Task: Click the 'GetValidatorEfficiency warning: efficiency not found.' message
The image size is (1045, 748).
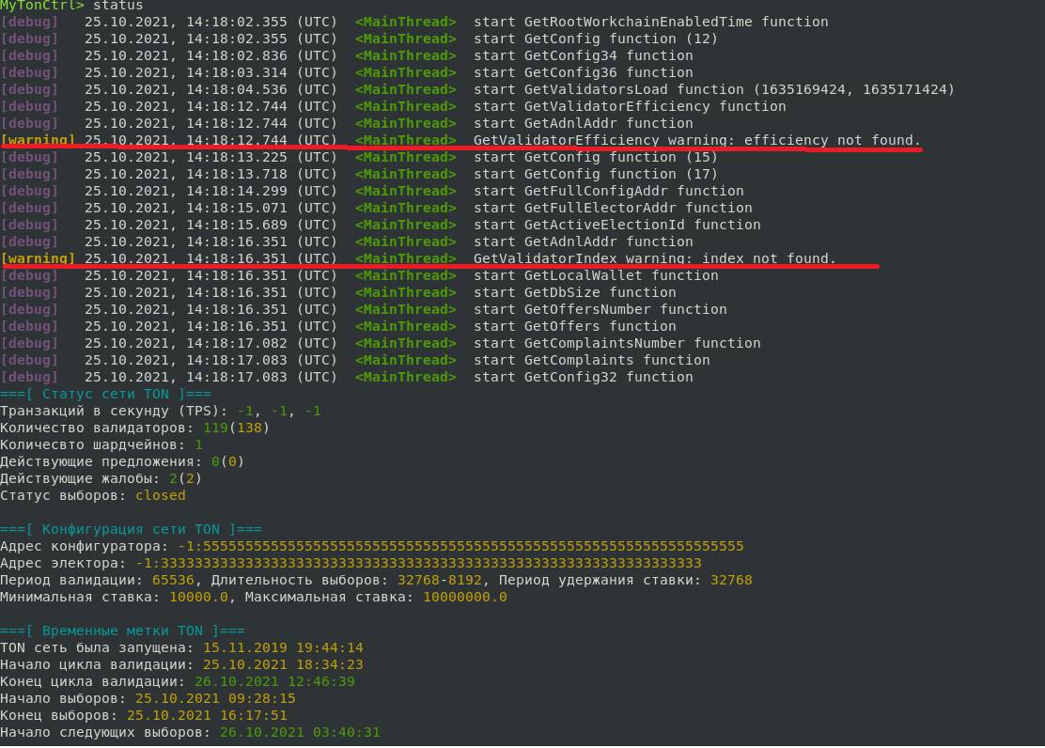Action: [x=696, y=140]
